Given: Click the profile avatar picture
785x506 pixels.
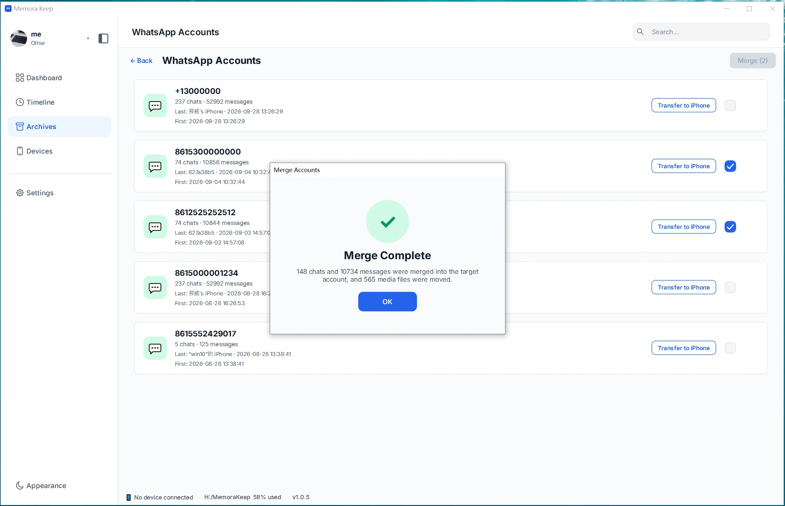Looking at the screenshot, I should (x=19, y=38).
